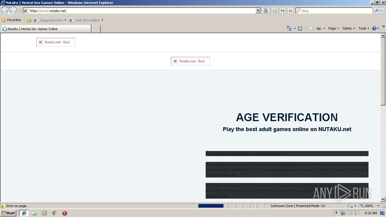Click the search magnifier button
The height and width of the screenshot is (217, 386).
[377, 11]
